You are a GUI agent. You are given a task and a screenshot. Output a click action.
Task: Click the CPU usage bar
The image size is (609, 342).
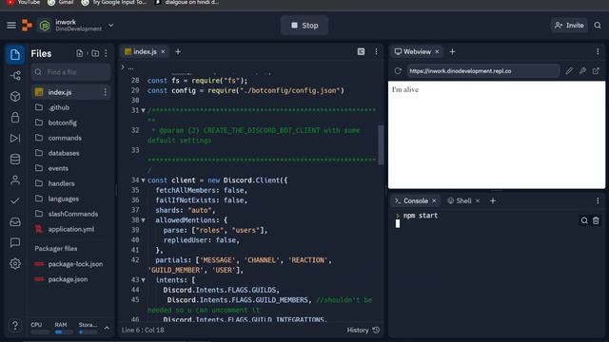click(x=40, y=332)
